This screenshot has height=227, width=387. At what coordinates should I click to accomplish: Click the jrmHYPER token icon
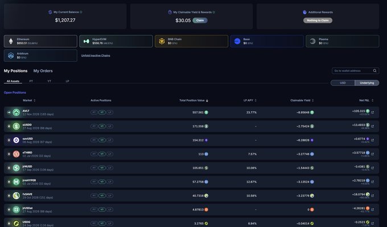(17, 182)
